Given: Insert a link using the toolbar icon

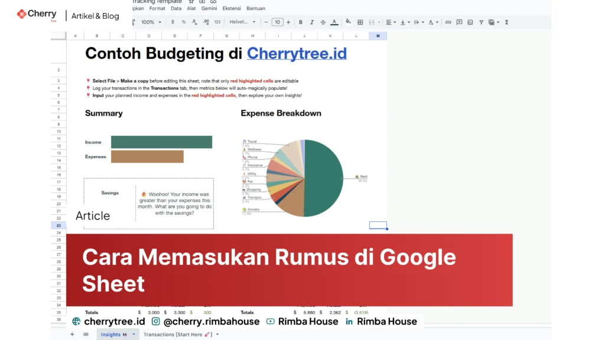Looking at the screenshot, I should (448, 22).
